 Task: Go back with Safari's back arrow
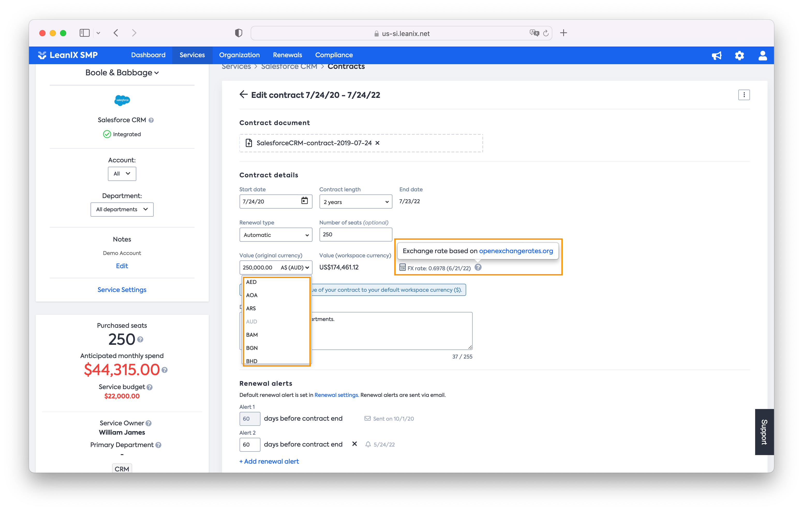point(116,33)
